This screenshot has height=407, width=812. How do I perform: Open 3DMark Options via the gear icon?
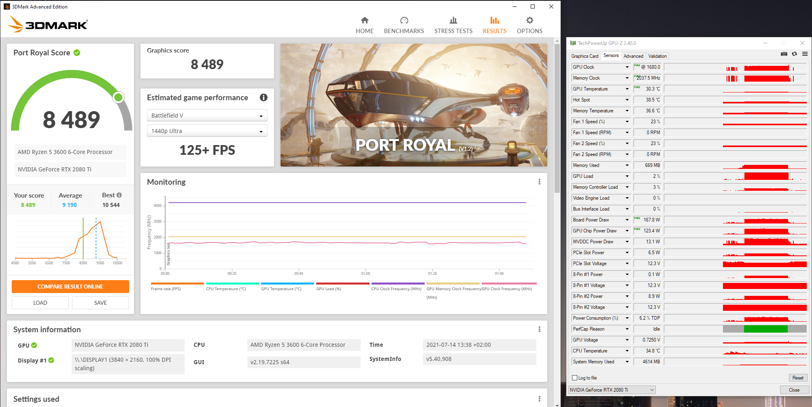[529, 20]
